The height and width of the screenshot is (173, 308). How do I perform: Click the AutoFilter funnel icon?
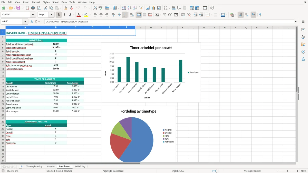[141, 8]
